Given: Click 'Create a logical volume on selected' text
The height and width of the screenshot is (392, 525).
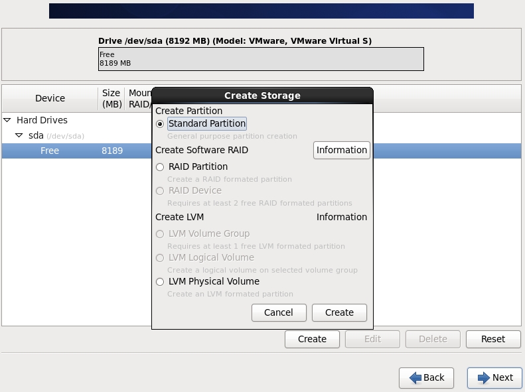Looking at the screenshot, I should (x=262, y=270).
